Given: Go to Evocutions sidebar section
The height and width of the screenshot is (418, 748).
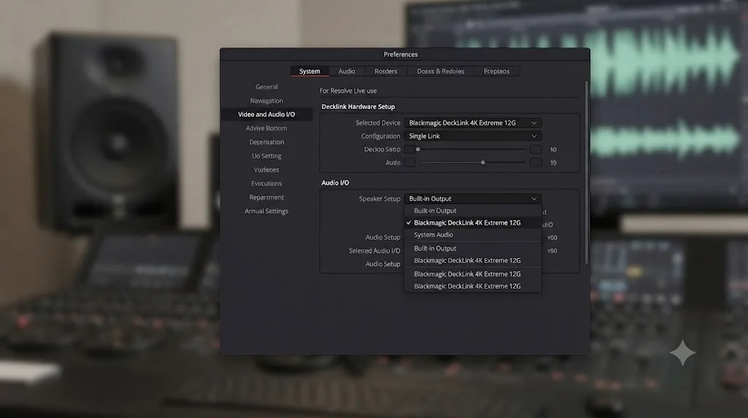Looking at the screenshot, I should coord(266,183).
